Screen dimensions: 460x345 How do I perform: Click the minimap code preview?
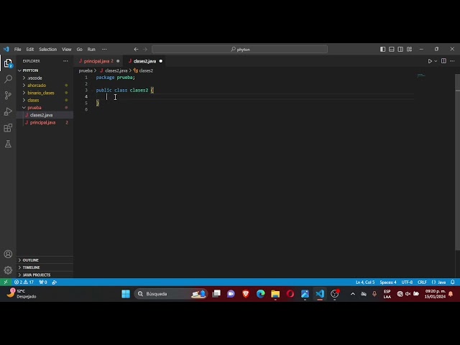click(x=421, y=75)
